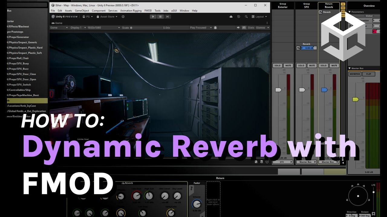Open the Package Manager hexagon icon

click(x=123, y=17)
